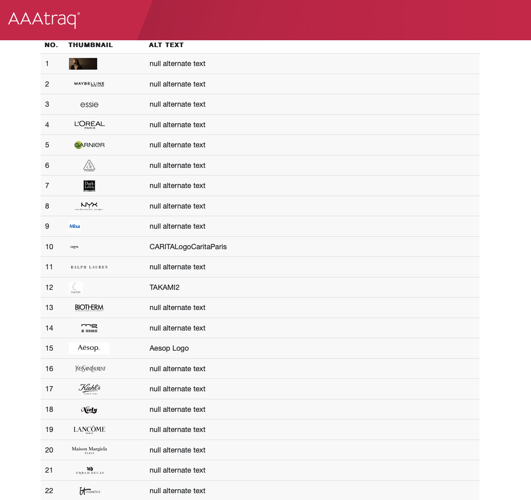Click the Yves Saint Laurent logo thumbnail

90,369
